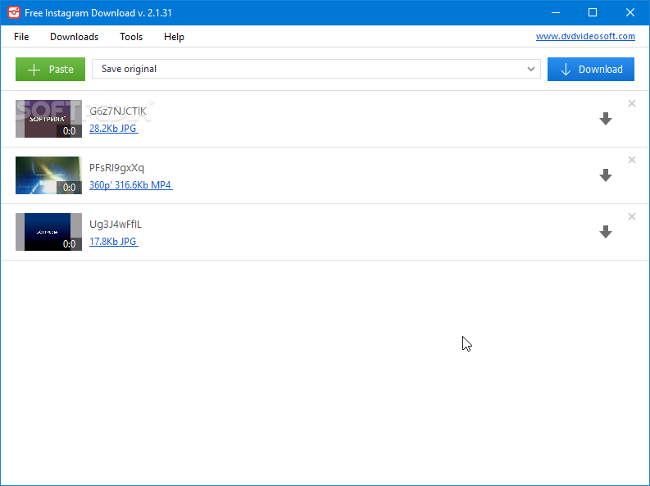This screenshot has width=650, height=486.
Task: Remove the PFsRI9gxXq item with its X
Action: point(632,160)
